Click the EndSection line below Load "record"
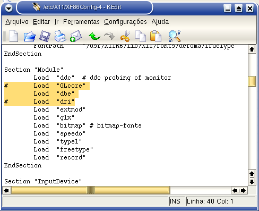This screenshot has width=259, height=211. tap(23, 165)
